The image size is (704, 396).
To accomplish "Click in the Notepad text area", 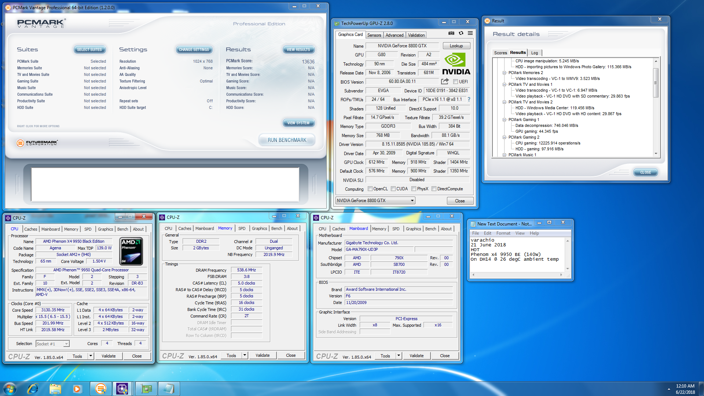I will click(517, 254).
